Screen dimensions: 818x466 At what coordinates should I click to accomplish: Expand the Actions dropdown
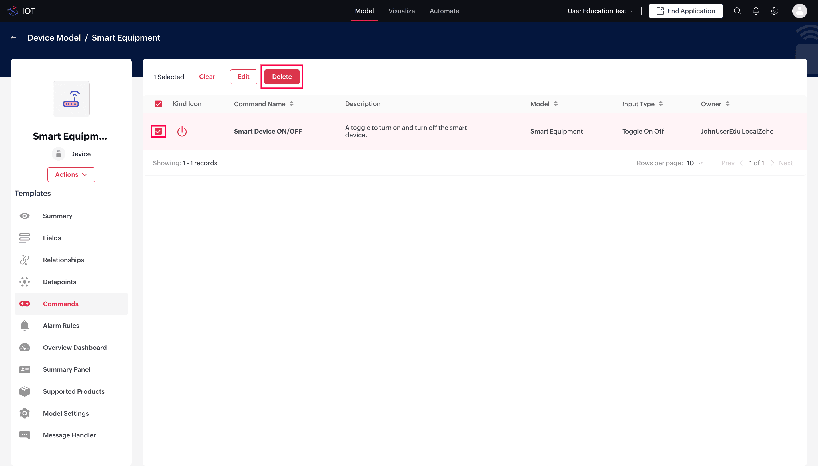pos(71,174)
